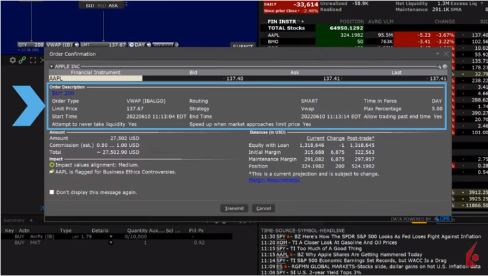Select MID price button
The image size is (488, 276).
[x=102, y=6]
